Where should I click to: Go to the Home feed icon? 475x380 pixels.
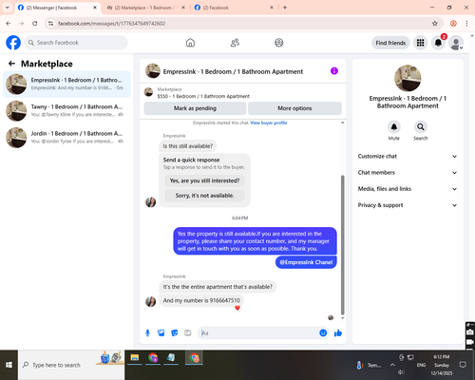click(x=190, y=43)
